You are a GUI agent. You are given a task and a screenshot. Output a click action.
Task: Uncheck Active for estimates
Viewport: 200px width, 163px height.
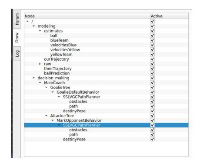click(153, 31)
